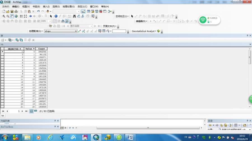Switch to layout view at map bottom
Viewport: 252px width, 141px height.
pos(66,128)
